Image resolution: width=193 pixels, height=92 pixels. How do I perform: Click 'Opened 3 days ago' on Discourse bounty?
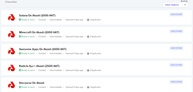[x=74, y=87]
